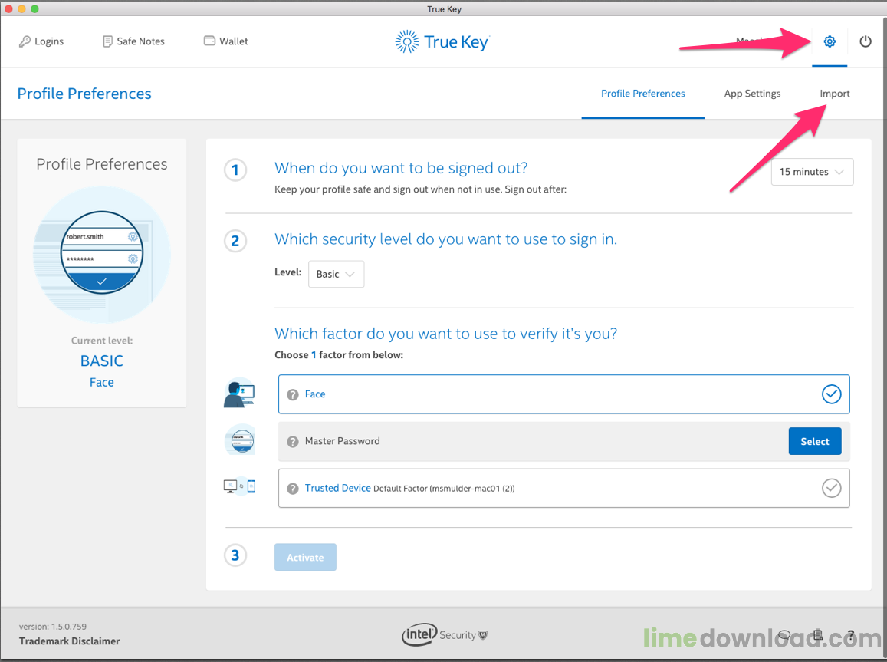Open the Trademark Disclaimer link

[70, 641]
